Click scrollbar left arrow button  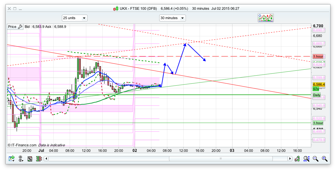(x=46, y=159)
